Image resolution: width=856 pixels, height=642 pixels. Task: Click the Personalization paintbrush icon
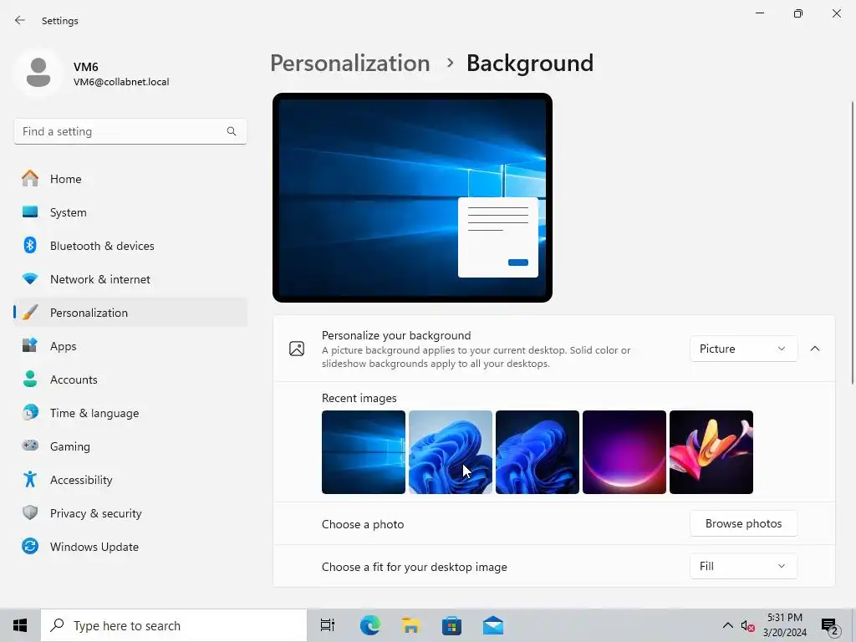[x=30, y=313]
